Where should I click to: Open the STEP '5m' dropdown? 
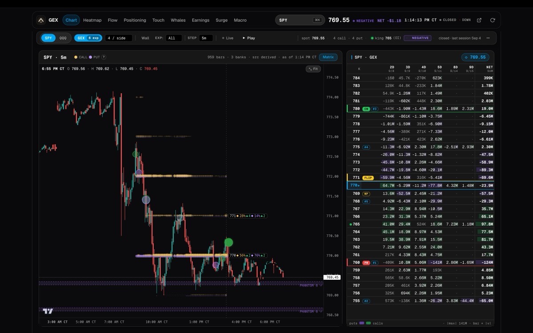coord(206,38)
